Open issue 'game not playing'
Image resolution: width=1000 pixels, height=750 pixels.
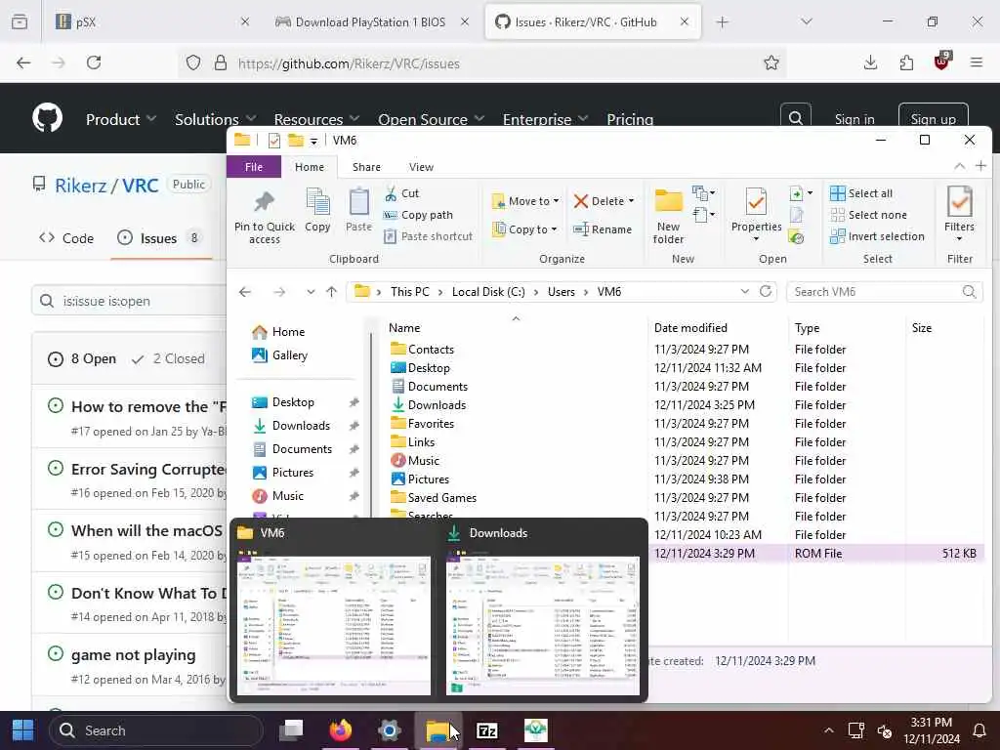pos(133,655)
